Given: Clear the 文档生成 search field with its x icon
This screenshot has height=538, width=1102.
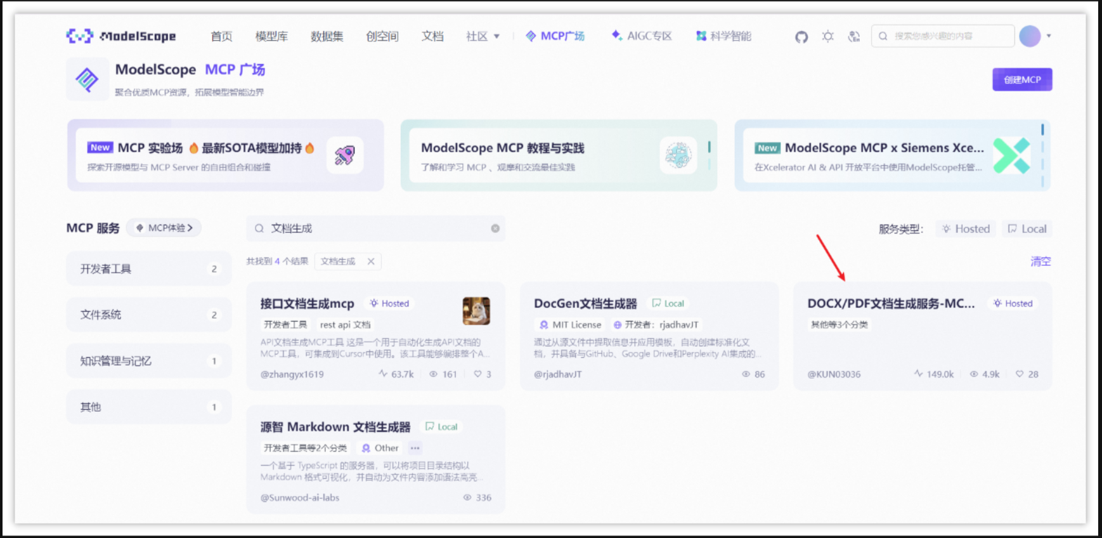Looking at the screenshot, I should [x=495, y=228].
